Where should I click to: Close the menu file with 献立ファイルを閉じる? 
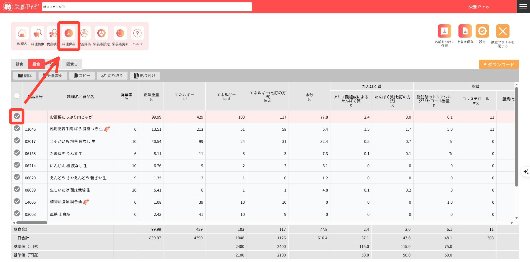[x=503, y=31]
